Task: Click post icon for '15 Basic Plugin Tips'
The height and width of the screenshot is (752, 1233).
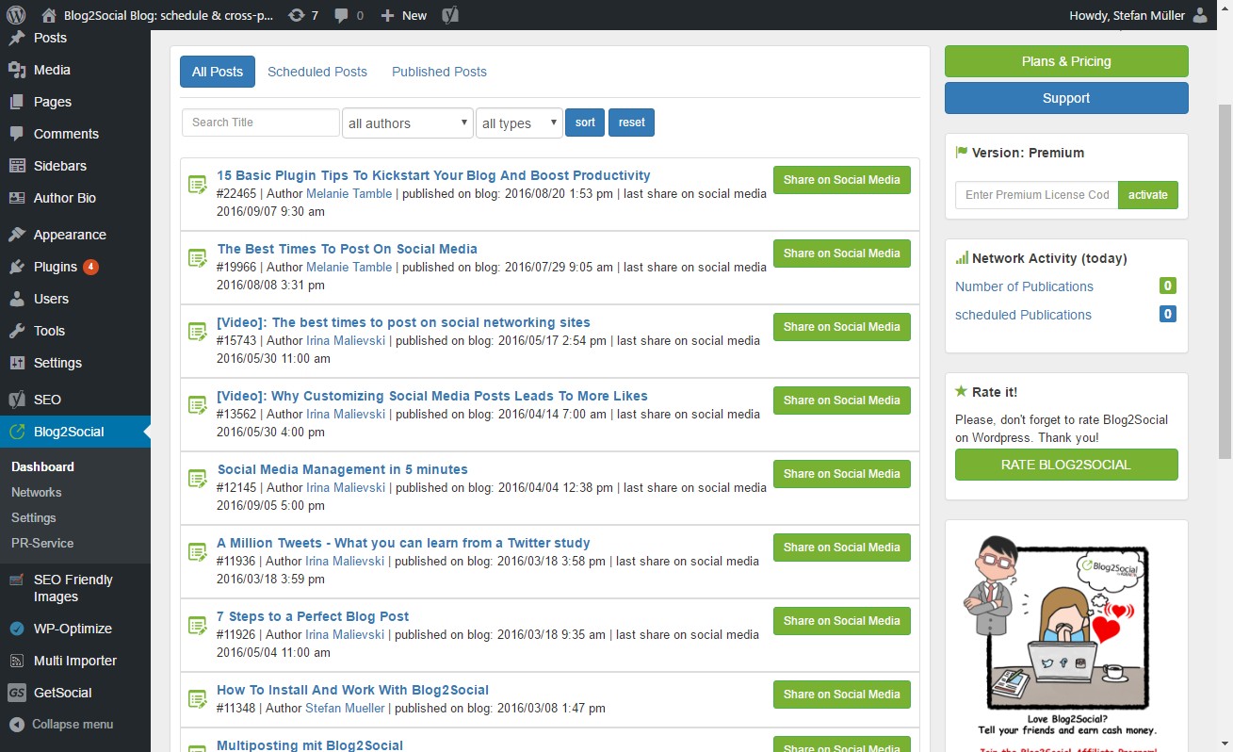Action: [x=198, y=184]
